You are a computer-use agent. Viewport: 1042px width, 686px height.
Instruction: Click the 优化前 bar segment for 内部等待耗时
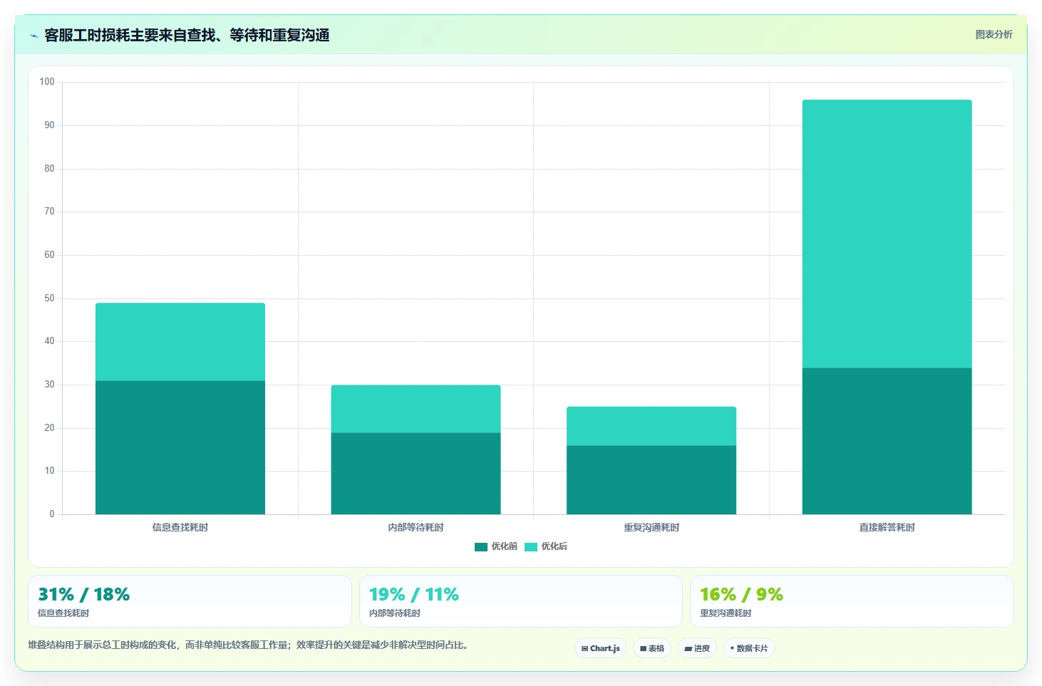pos(416,474)
